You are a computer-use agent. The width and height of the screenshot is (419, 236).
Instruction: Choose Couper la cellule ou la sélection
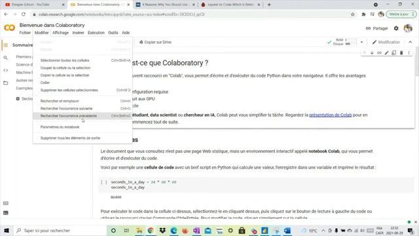[82, 68]
